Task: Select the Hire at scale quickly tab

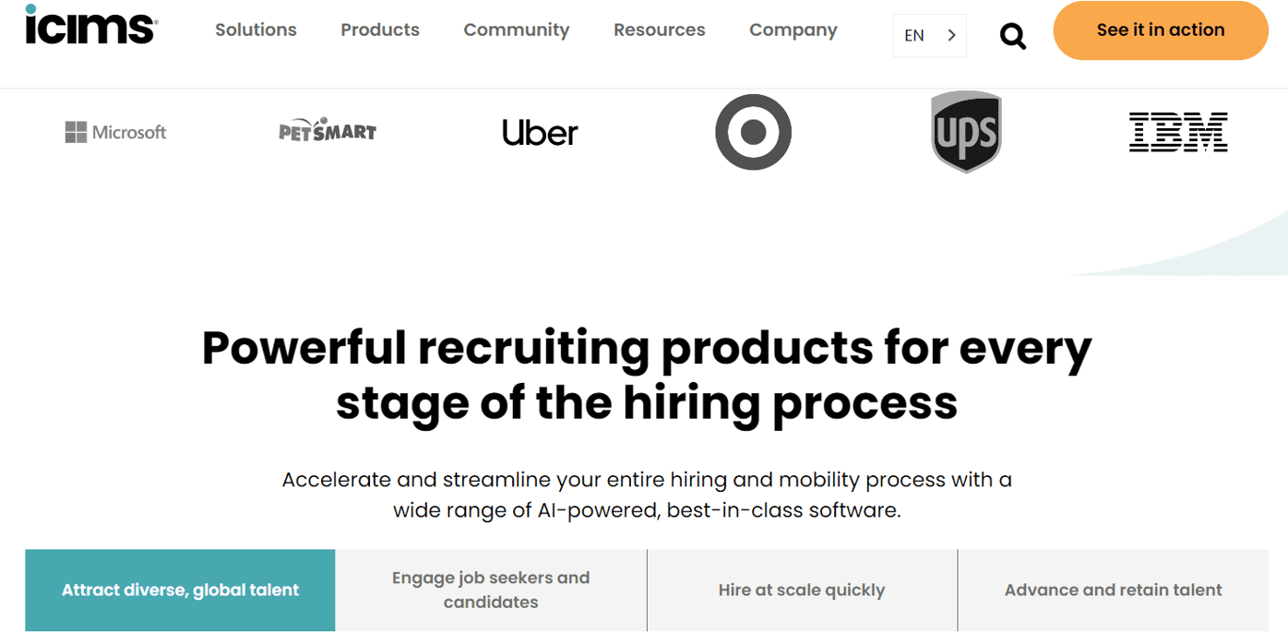Action: (802, 590)
